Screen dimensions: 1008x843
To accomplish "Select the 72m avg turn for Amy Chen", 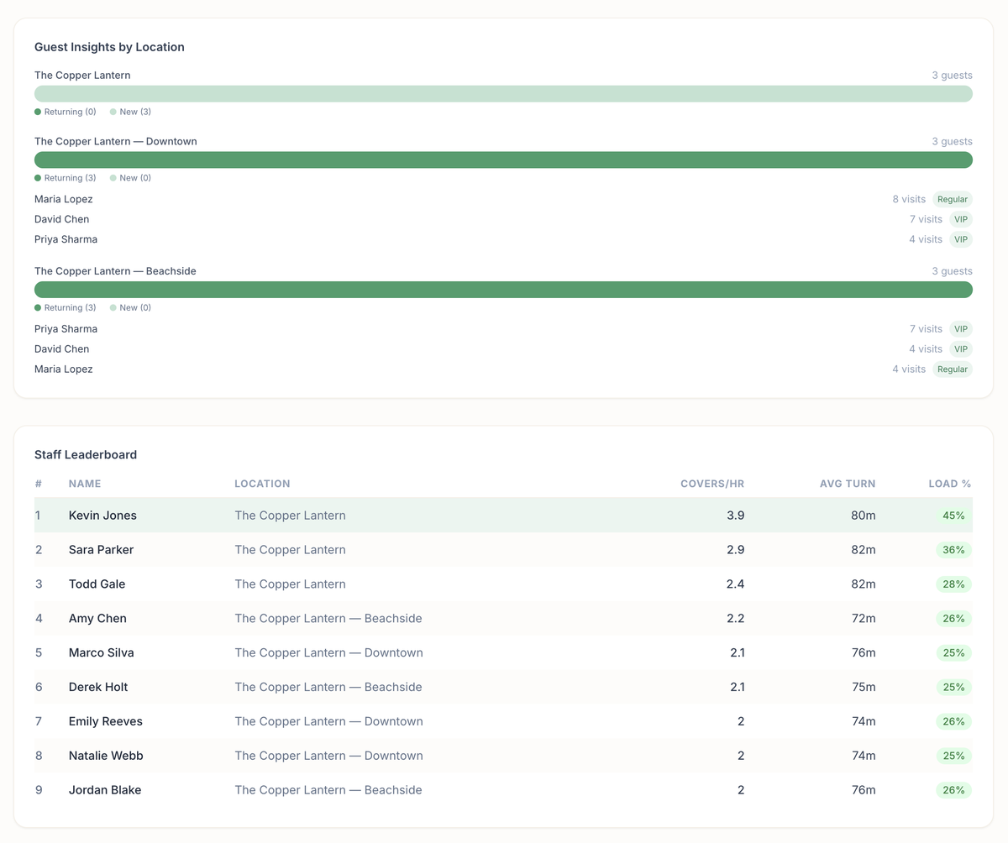I will tap(863, 619).
